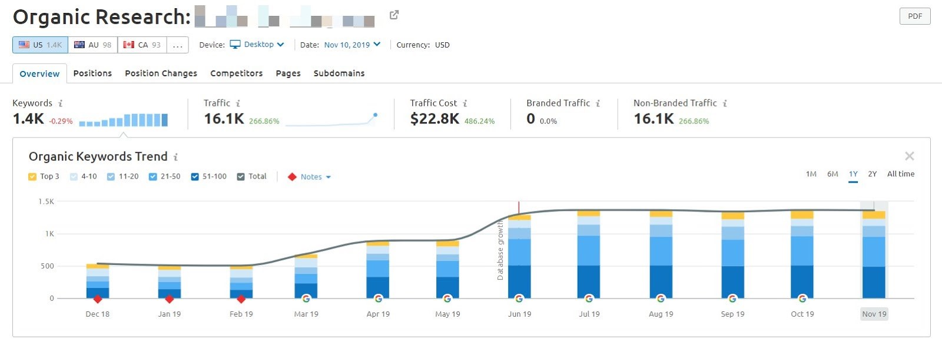The height and width of the screenshot is (346, 942).
Task: Expand the Notes dropdown
Action: 316,177
